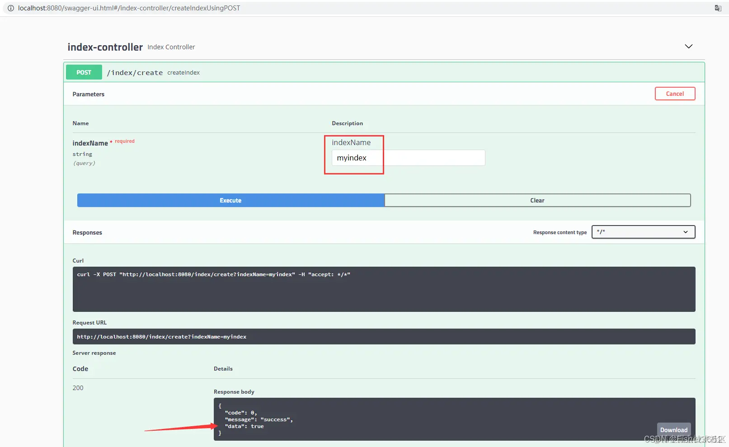The width and height of the screenshot is (729, 447).
Task: Click the Response body label
Action: tap(234, 392)
